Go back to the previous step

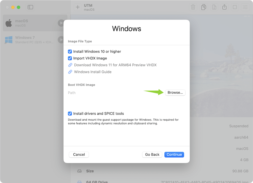[x=152, y=154]
